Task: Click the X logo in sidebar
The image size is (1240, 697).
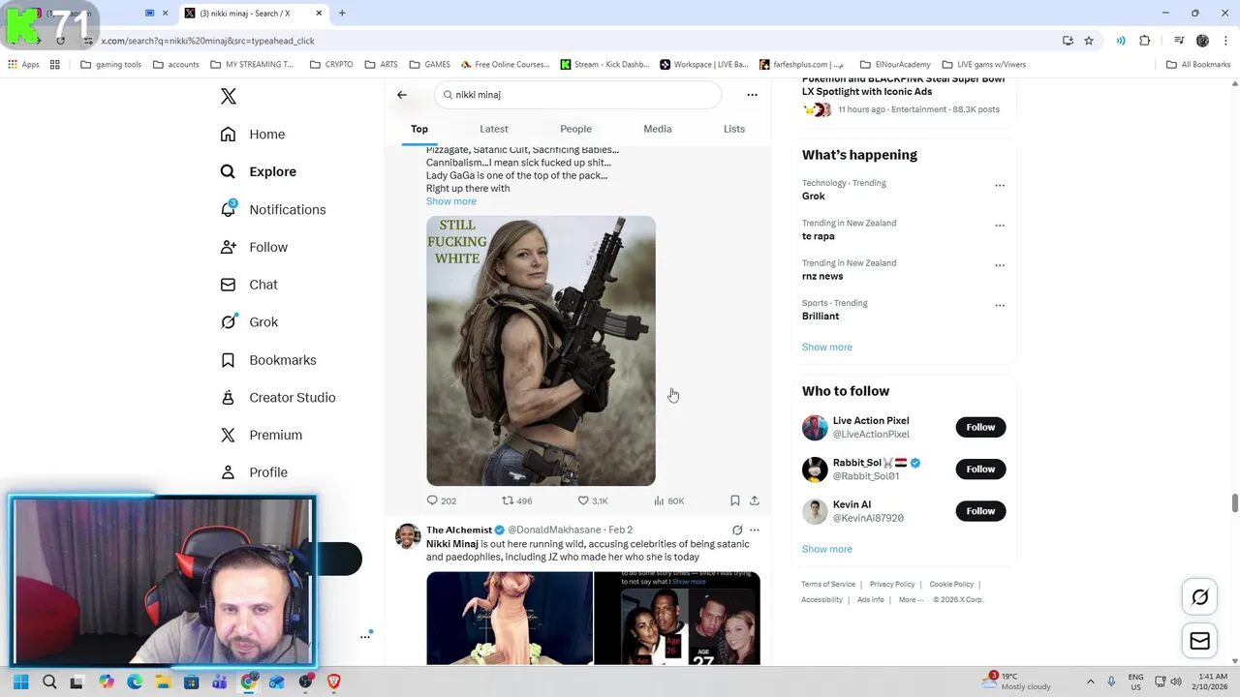Action: 228,96
